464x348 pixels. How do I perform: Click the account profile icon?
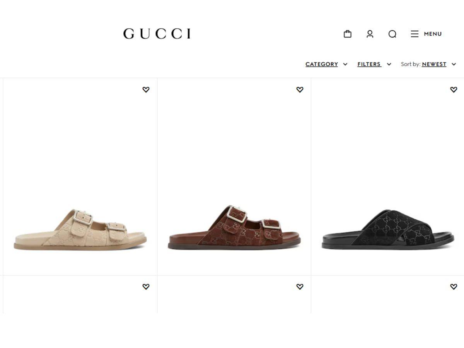(370, 34)
